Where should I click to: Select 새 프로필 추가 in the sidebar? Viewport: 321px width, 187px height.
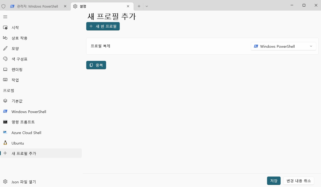click(x=41, y=153)
